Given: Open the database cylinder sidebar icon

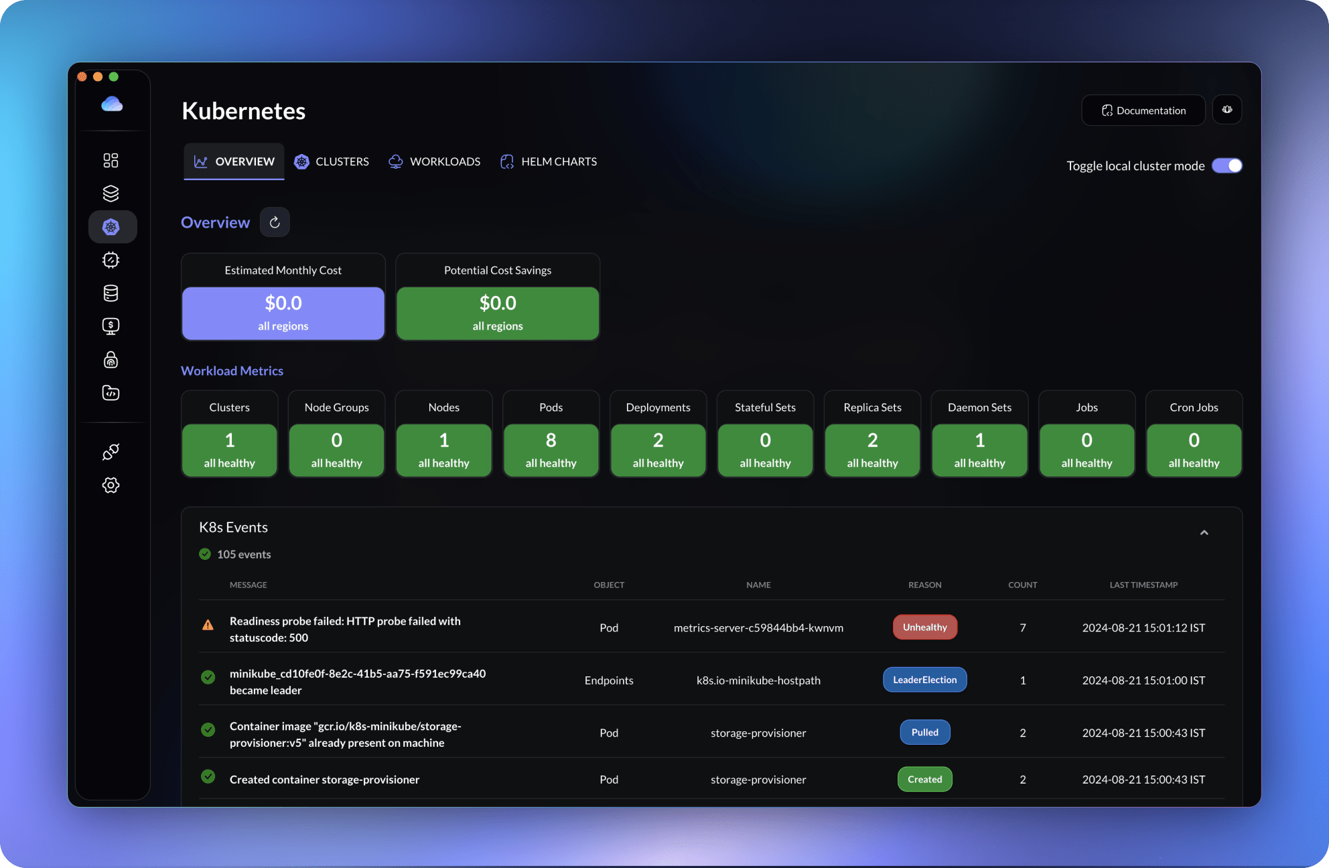Looking at the screenshot, I should coord(111,293).
